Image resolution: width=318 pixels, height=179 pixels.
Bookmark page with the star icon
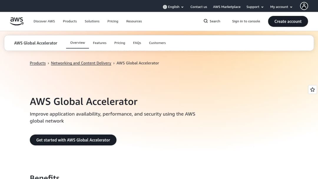(x=312, y=89)
